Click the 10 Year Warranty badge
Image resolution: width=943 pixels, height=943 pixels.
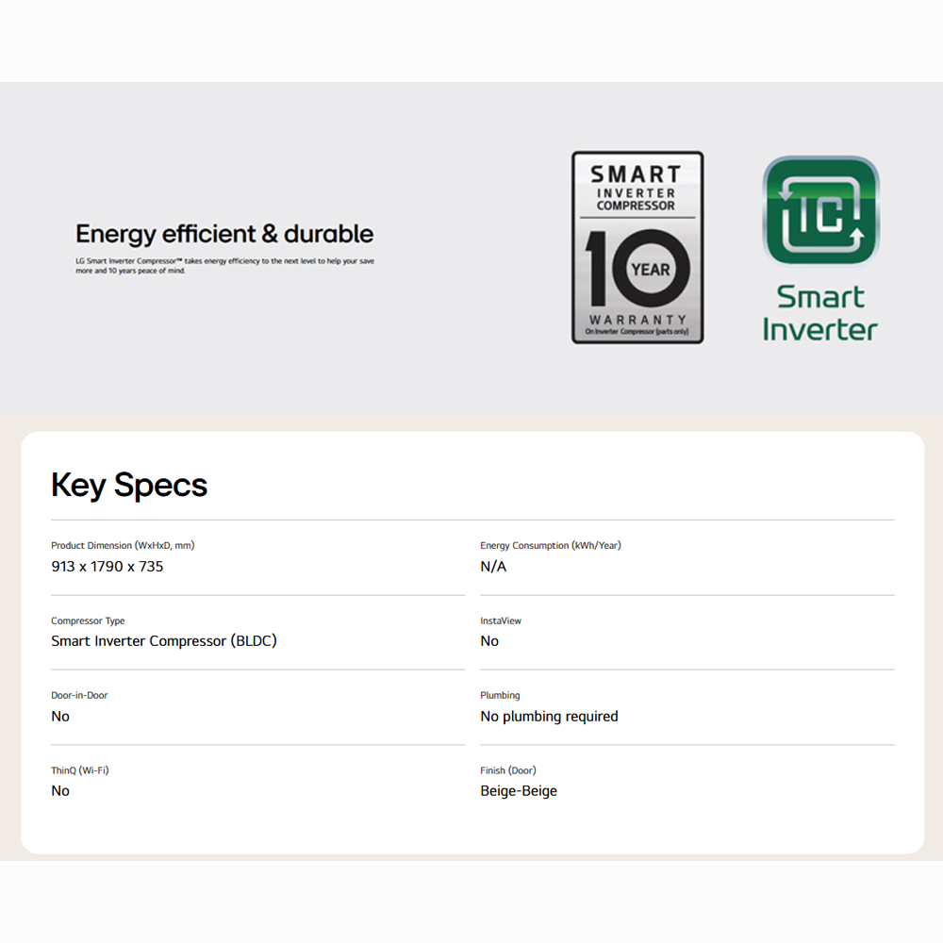tap(637, 248)
